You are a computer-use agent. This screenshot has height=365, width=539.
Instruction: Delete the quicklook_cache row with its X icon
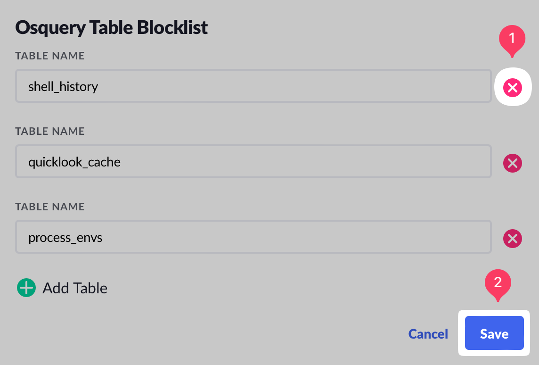pyautogui.click(x=513, y=163)
